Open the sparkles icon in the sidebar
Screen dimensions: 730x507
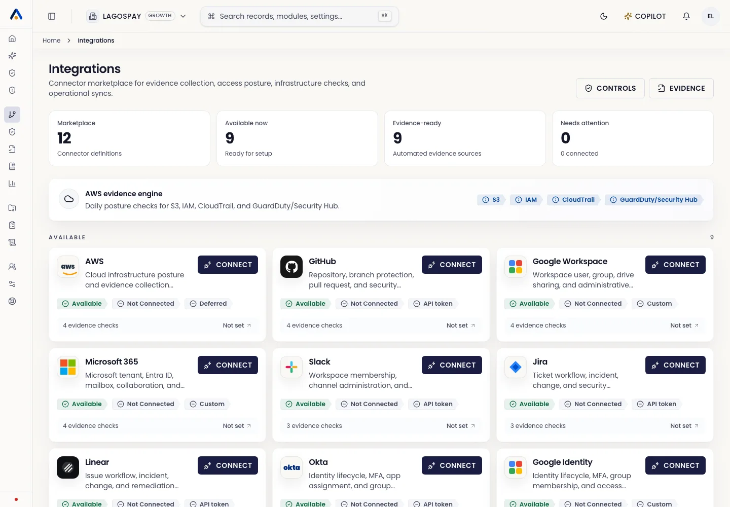(x=12, y=56)
